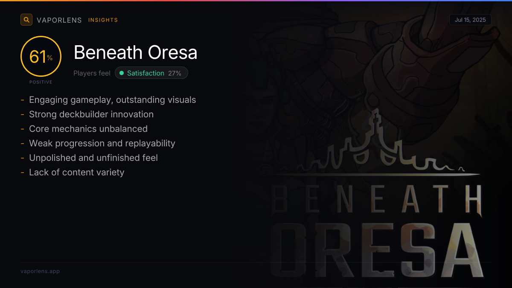Select 'Unpolished and unfinished feel' insight
This screenshot has width=512, height=288.
(x=93, y=158)
